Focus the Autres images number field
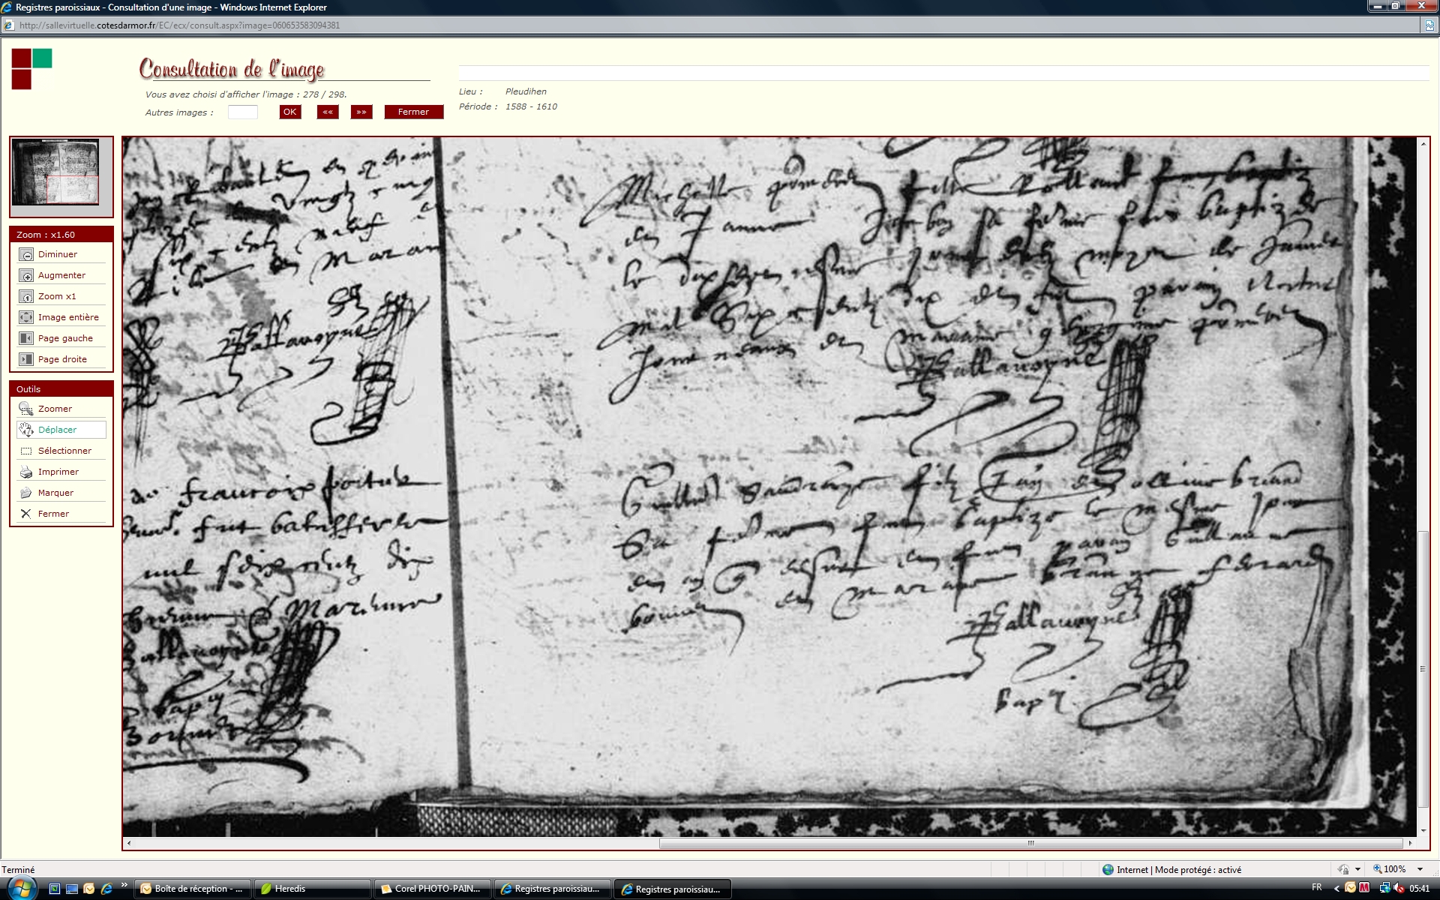 click(x=242, y=112)
